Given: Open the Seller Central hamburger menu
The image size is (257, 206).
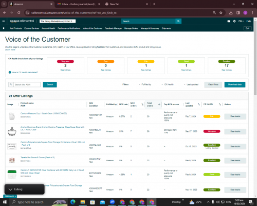Looking at the screenshot, I should [x=4, y=21].
